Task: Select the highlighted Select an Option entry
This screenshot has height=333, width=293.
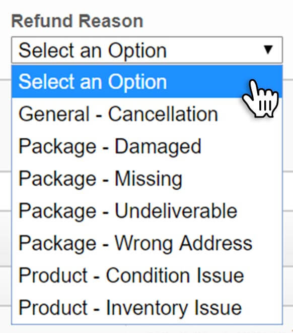Action: point(147,82)
